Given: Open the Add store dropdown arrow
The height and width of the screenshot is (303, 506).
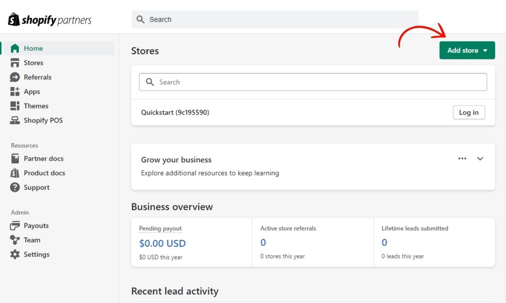Looking at the screenshot, I should pyautogui.click(x=485, y=51).
